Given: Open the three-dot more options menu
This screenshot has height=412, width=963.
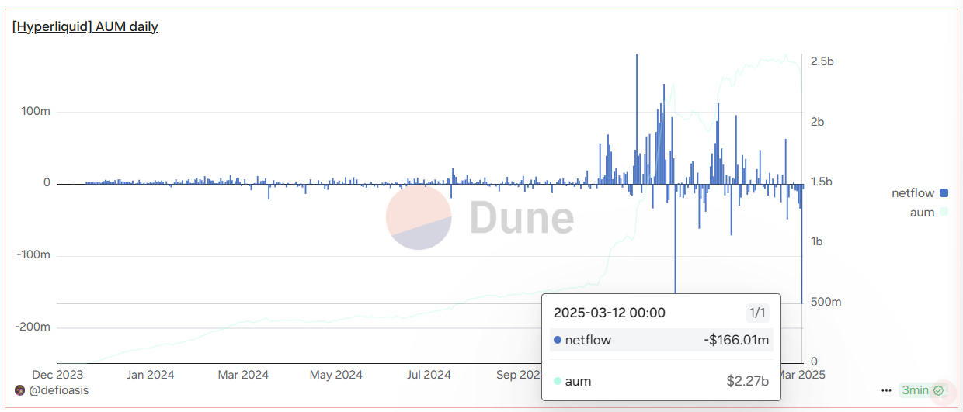Looking at the screenshot, I should (887, 390).
